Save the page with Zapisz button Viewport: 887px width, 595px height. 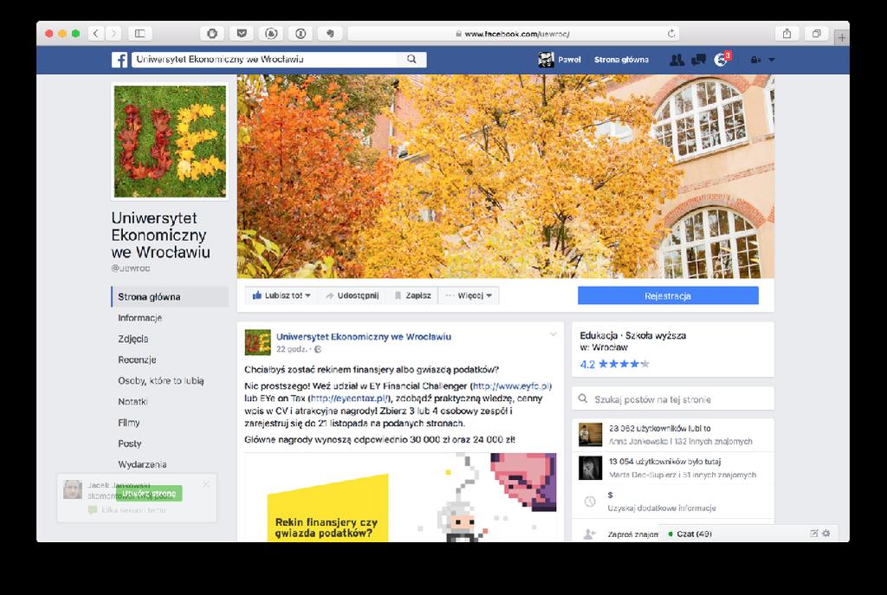[x=413, y=295]
